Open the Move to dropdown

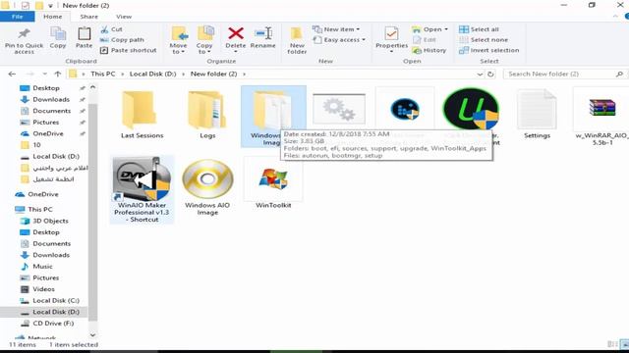point(179,40)
